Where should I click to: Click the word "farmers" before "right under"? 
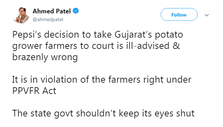[x=124, y=80]
